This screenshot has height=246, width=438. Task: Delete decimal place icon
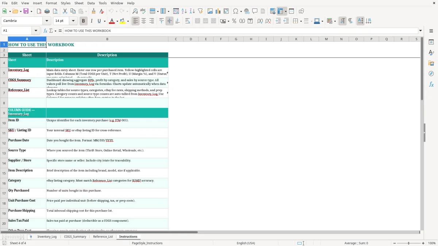click(x=268, y=21)
